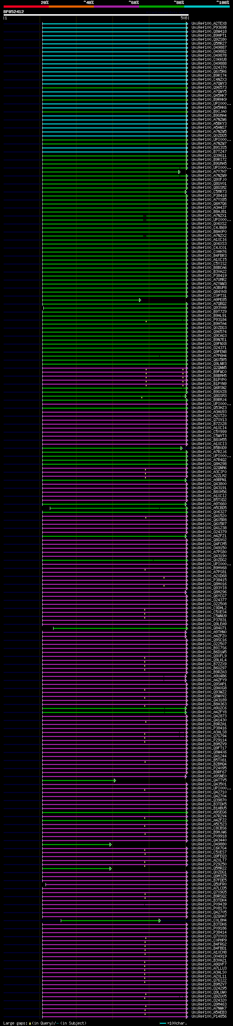Click label UniRef100_C0L8H4
The image size is (233, 1026).
(209, 920)
